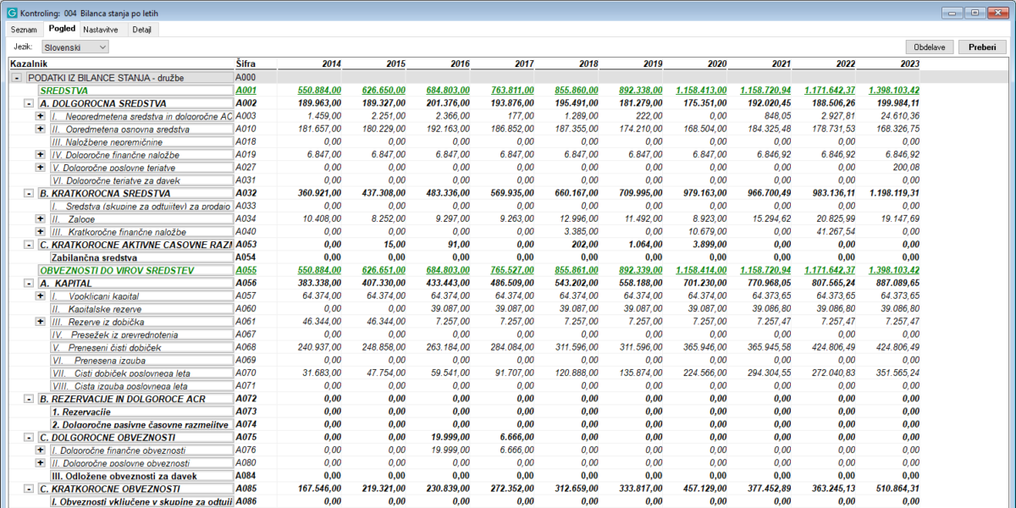Image resolution: width=1016 pixels, height=508 pixels.
Task: Expand the II. Zaloge row
Action: coord(40,218)
